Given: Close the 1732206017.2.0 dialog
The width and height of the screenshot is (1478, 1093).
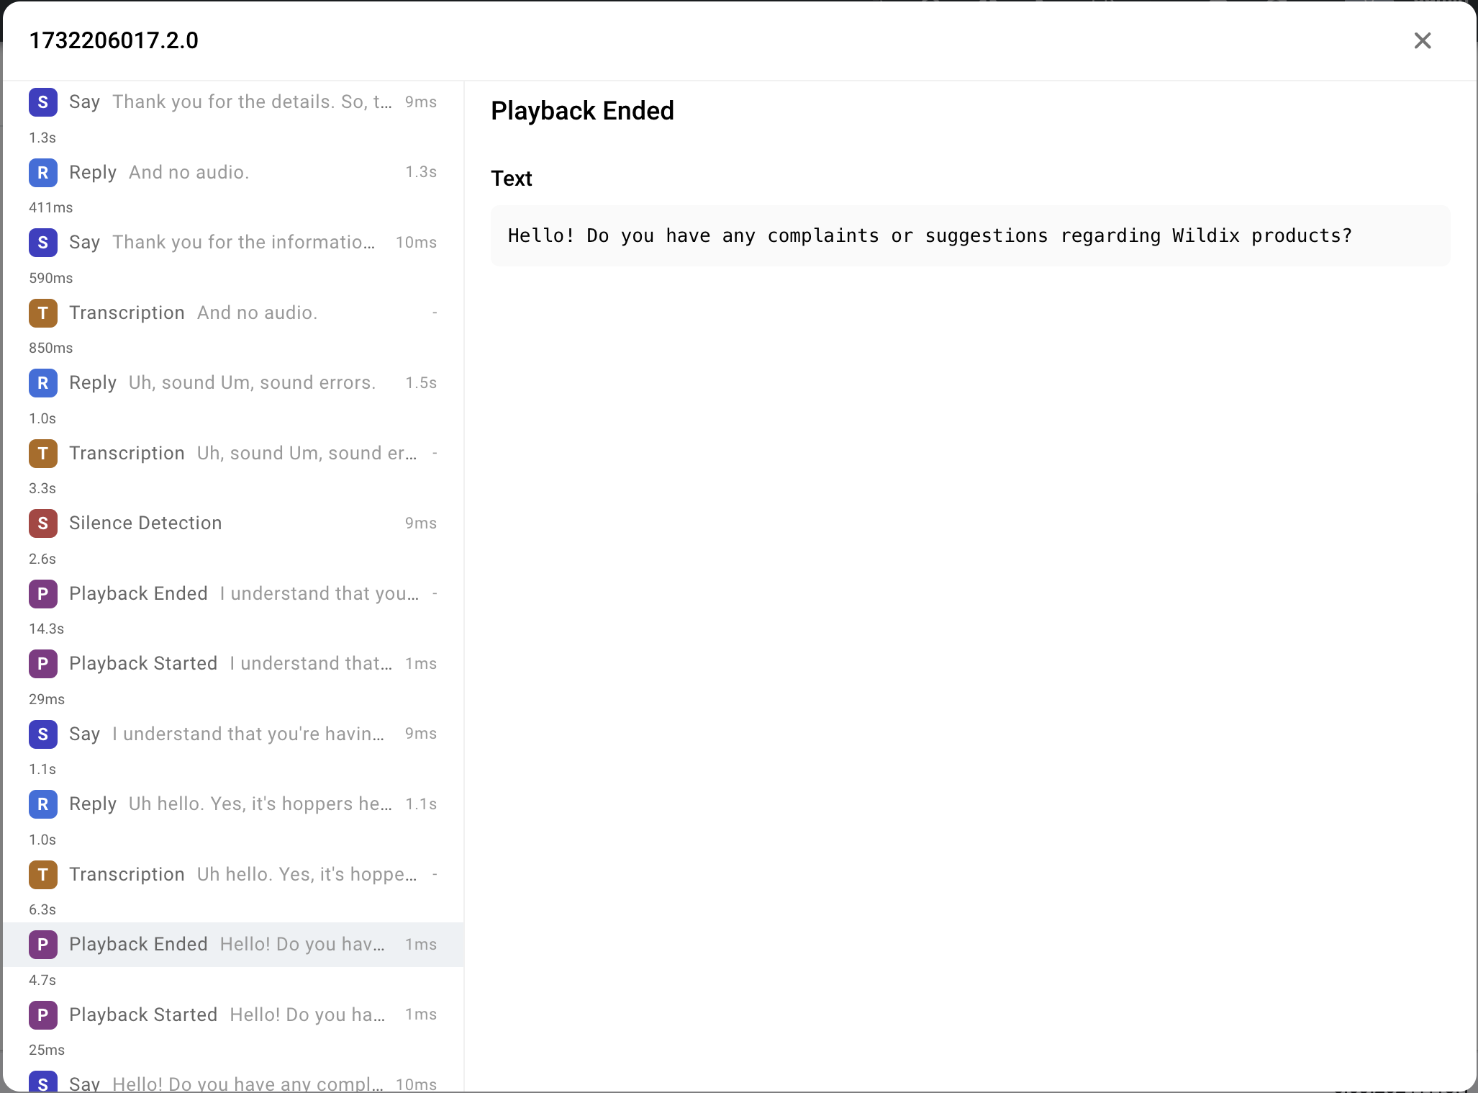Looking at the screenshot, I should pos(1422,41).
